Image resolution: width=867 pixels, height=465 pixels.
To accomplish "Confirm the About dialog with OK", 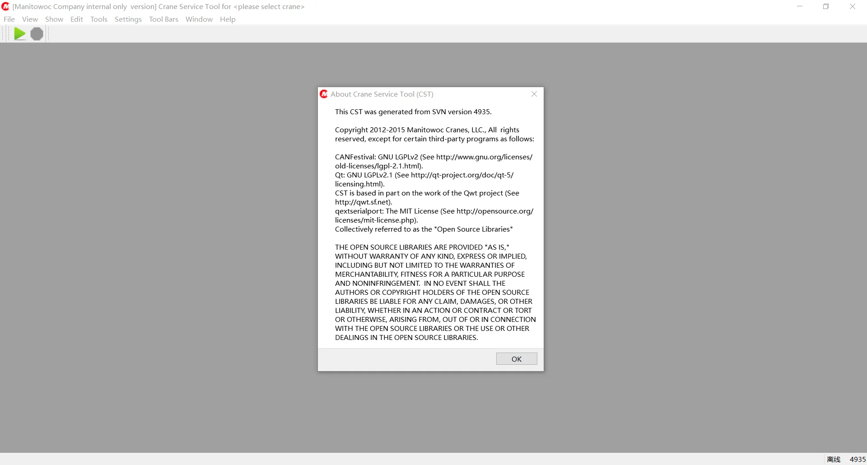I will tap(517, 359).
